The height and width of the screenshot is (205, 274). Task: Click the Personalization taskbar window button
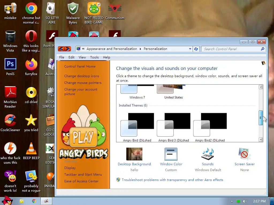coord(46,201)
